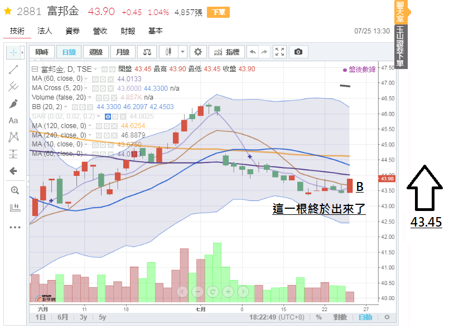The height and width of the screenshot is (334, 449).
Task: Select the price range measure tool
Action: (x=13, y=154)
